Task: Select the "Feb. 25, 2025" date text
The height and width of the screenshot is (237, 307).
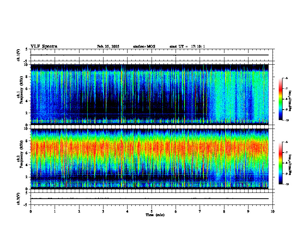Action: 108,46
